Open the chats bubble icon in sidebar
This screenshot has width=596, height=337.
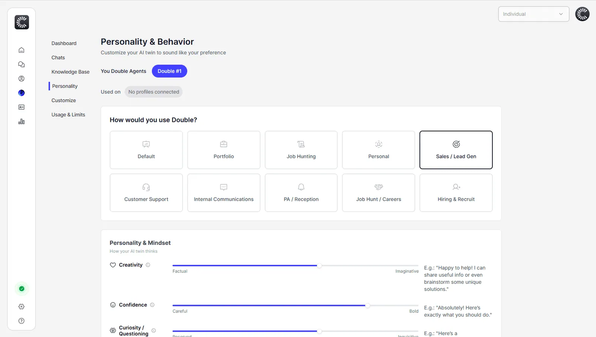[x=22, y=64]
